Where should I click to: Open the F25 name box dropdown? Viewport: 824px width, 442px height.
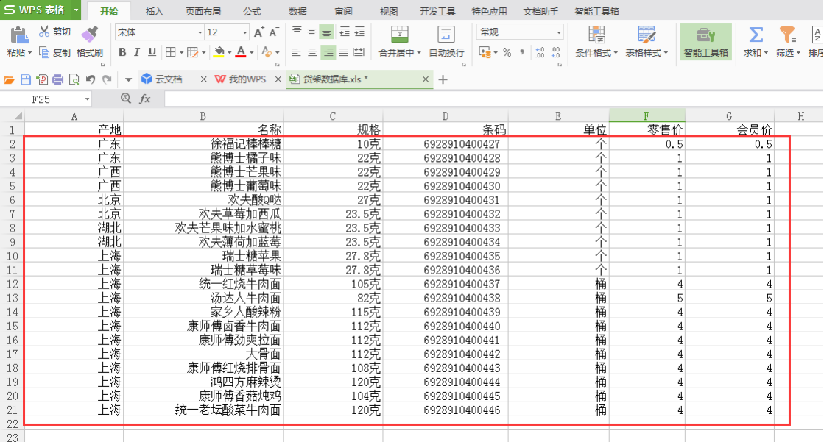[x=87, y=99]
